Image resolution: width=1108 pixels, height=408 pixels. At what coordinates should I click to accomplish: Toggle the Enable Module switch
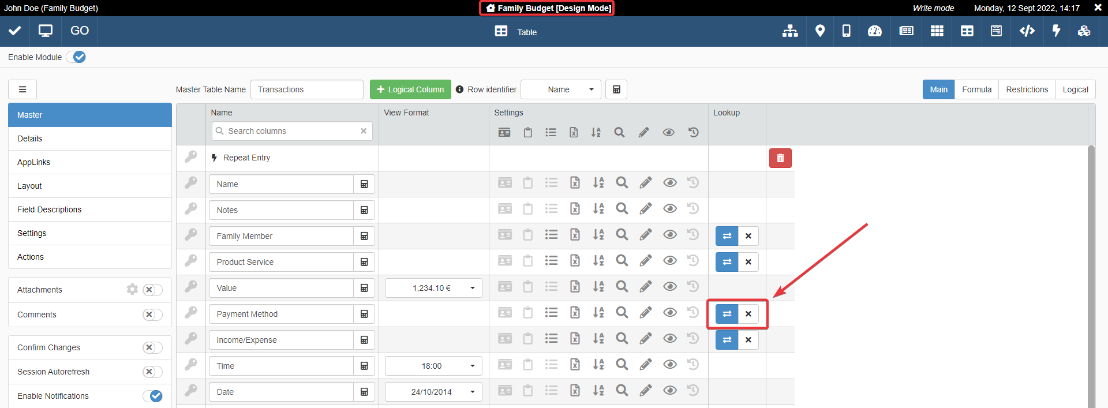pos(76,57)
